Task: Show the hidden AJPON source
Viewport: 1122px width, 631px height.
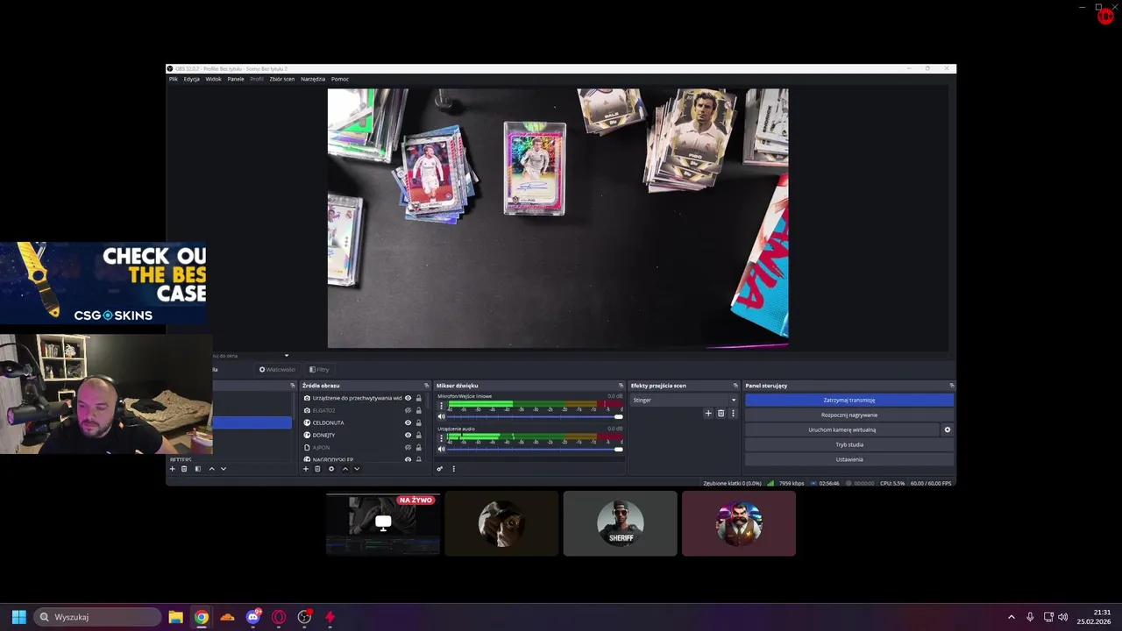Action: coord(408,447)
